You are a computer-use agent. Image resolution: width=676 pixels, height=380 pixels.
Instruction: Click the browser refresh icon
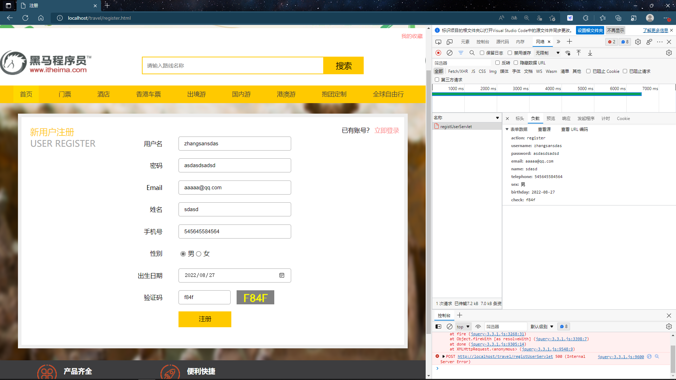(25, 18)
